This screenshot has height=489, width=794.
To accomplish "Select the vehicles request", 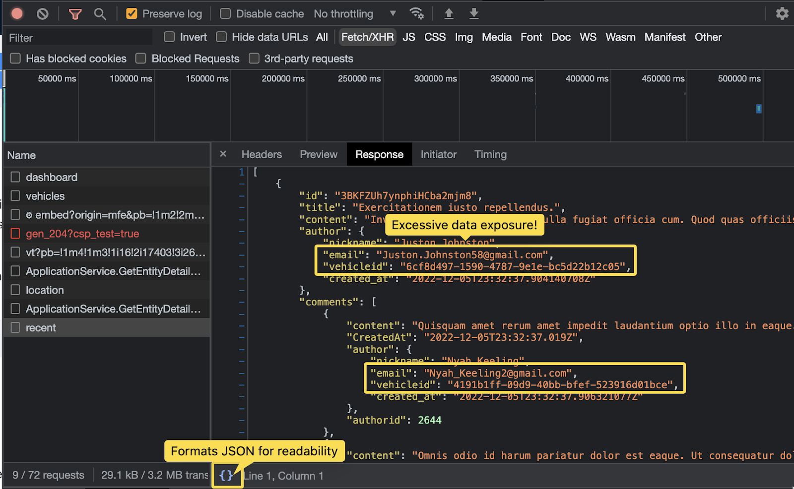I will pos(107,196).
